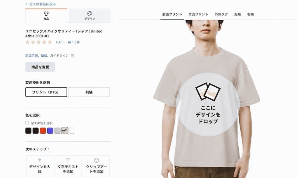This screenshot has width=297, height=178.
Task: Choose the 刺繍 embroidery option
Action: (89, 92)
